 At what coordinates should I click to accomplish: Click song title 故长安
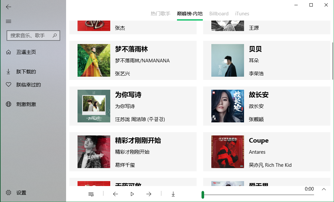coord(259,95)
